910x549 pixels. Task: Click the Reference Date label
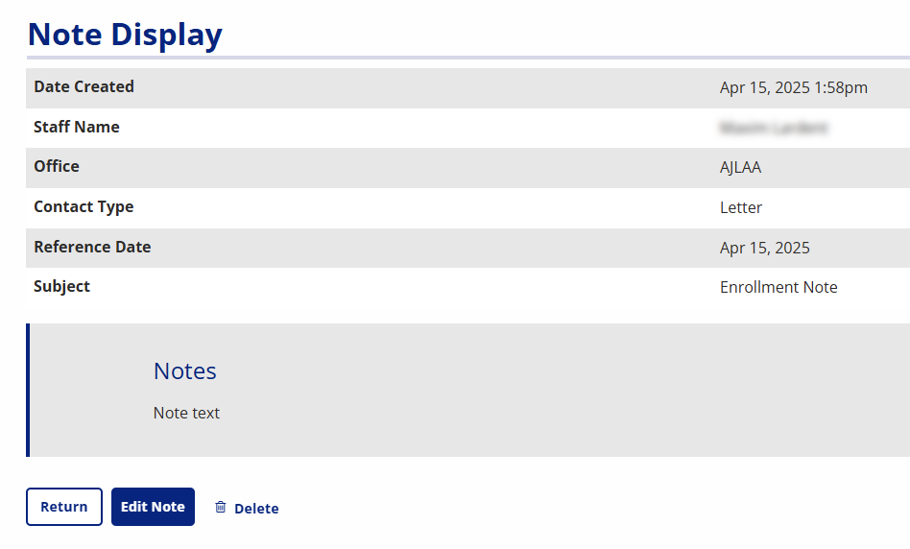[92, 247]
